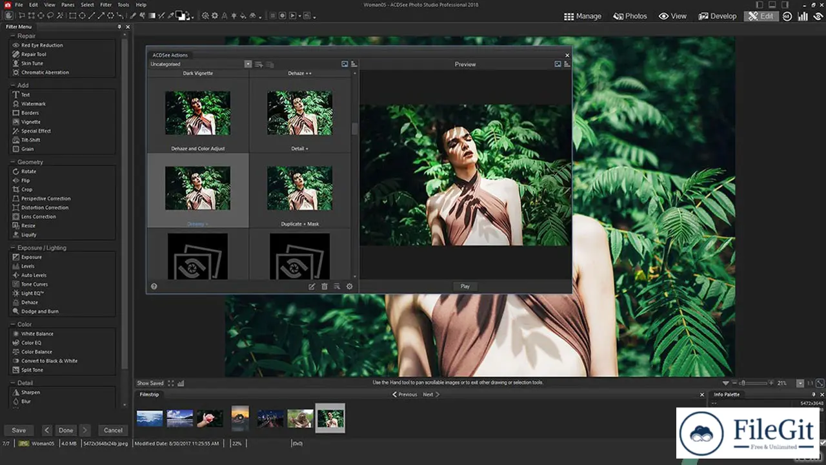The height and width of the screenshot is (465, 826).
Task: Open the zoom percentage dropdown
Action: click(800, 383)
